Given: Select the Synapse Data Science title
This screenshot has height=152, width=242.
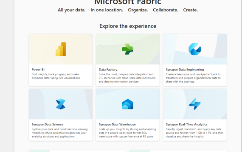Looking at the screenshot, I should pos(48,125).
